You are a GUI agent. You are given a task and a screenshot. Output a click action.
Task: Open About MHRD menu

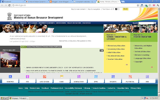coord(14,23)
